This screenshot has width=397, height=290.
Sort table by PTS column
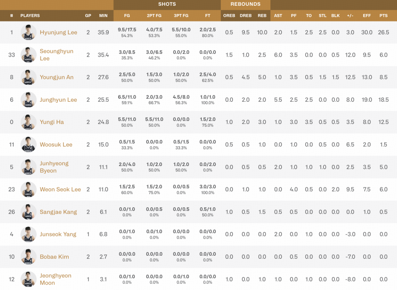[x=383, y=16]
